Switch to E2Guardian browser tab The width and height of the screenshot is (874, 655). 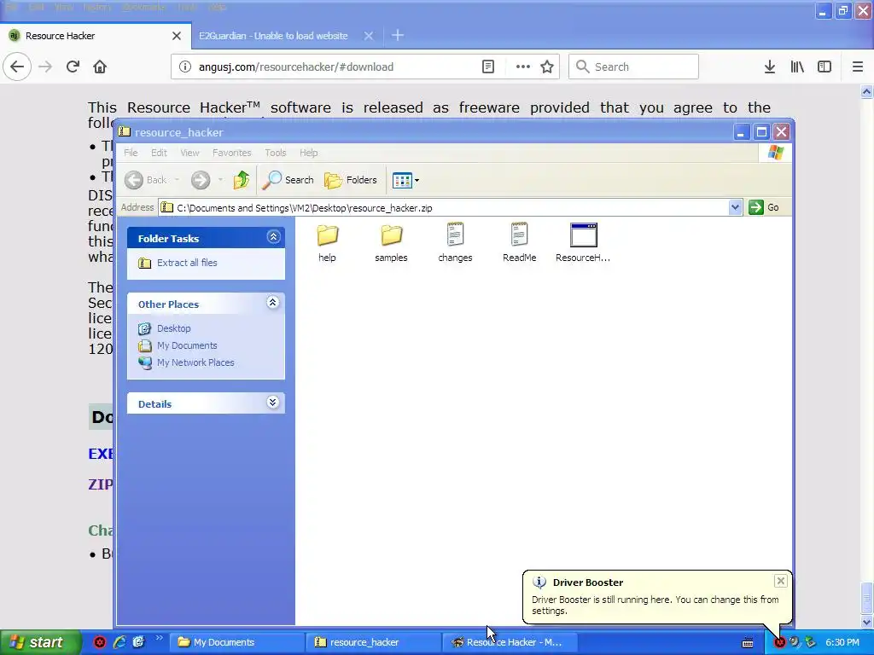273,36
